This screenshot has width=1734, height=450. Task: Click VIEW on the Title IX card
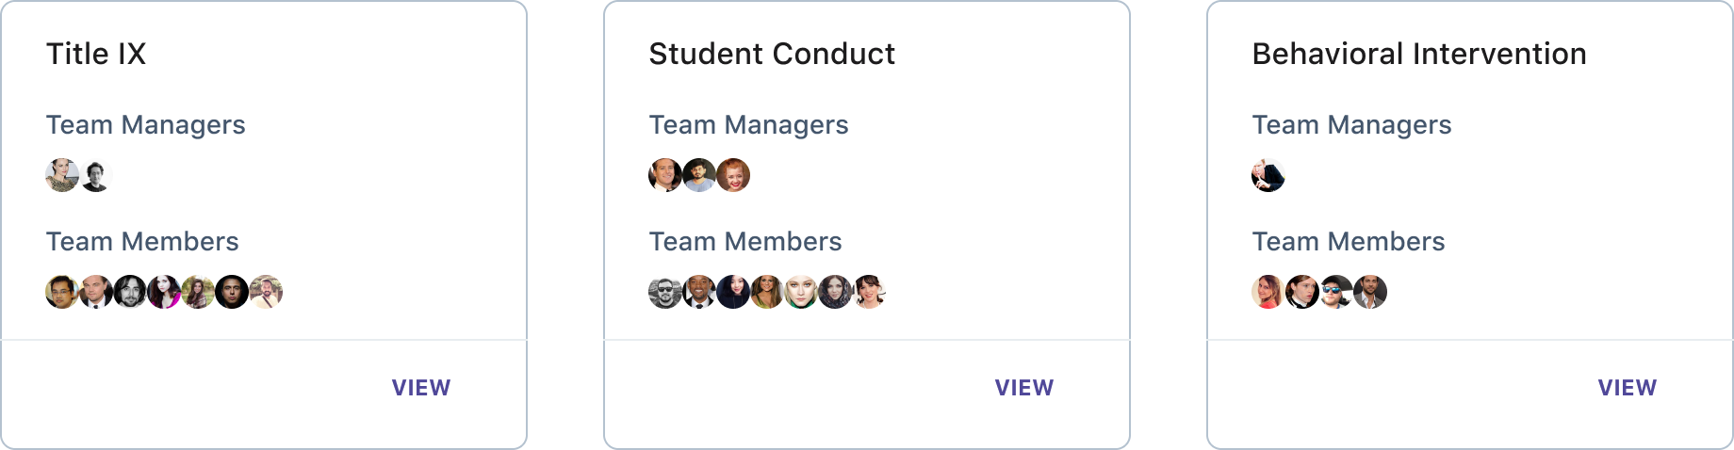coord(421,388)
